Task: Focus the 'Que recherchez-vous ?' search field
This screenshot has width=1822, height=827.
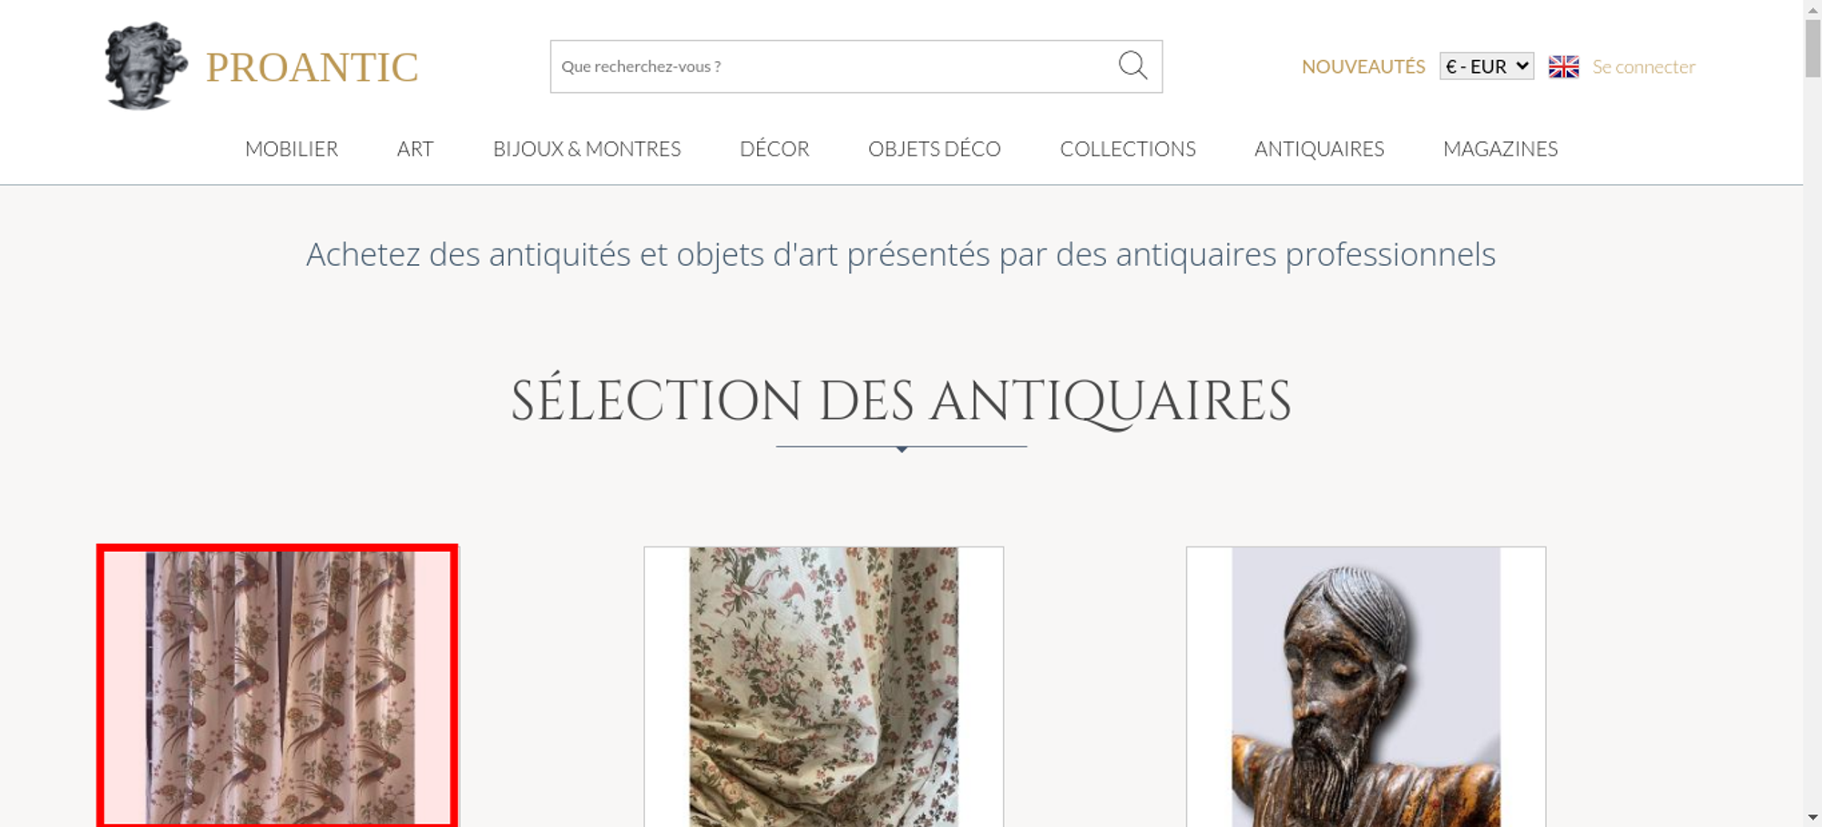Action: pos(834,66)
